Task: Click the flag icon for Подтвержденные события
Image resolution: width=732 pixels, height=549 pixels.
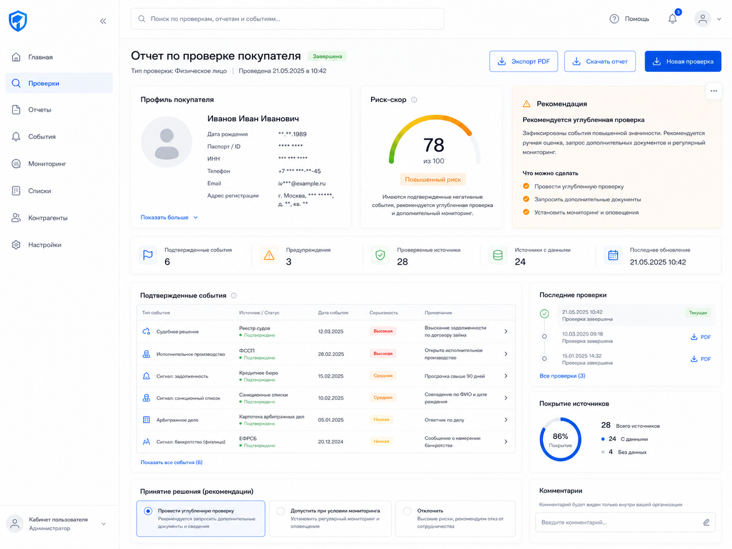Action: (148, 255)
